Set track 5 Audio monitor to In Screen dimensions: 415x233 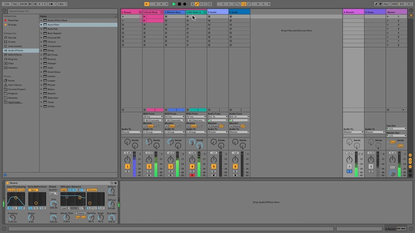210,126
